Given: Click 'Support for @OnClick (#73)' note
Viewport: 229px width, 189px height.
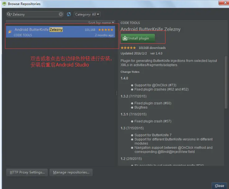Looking at the screenshot, I should 155,85.
